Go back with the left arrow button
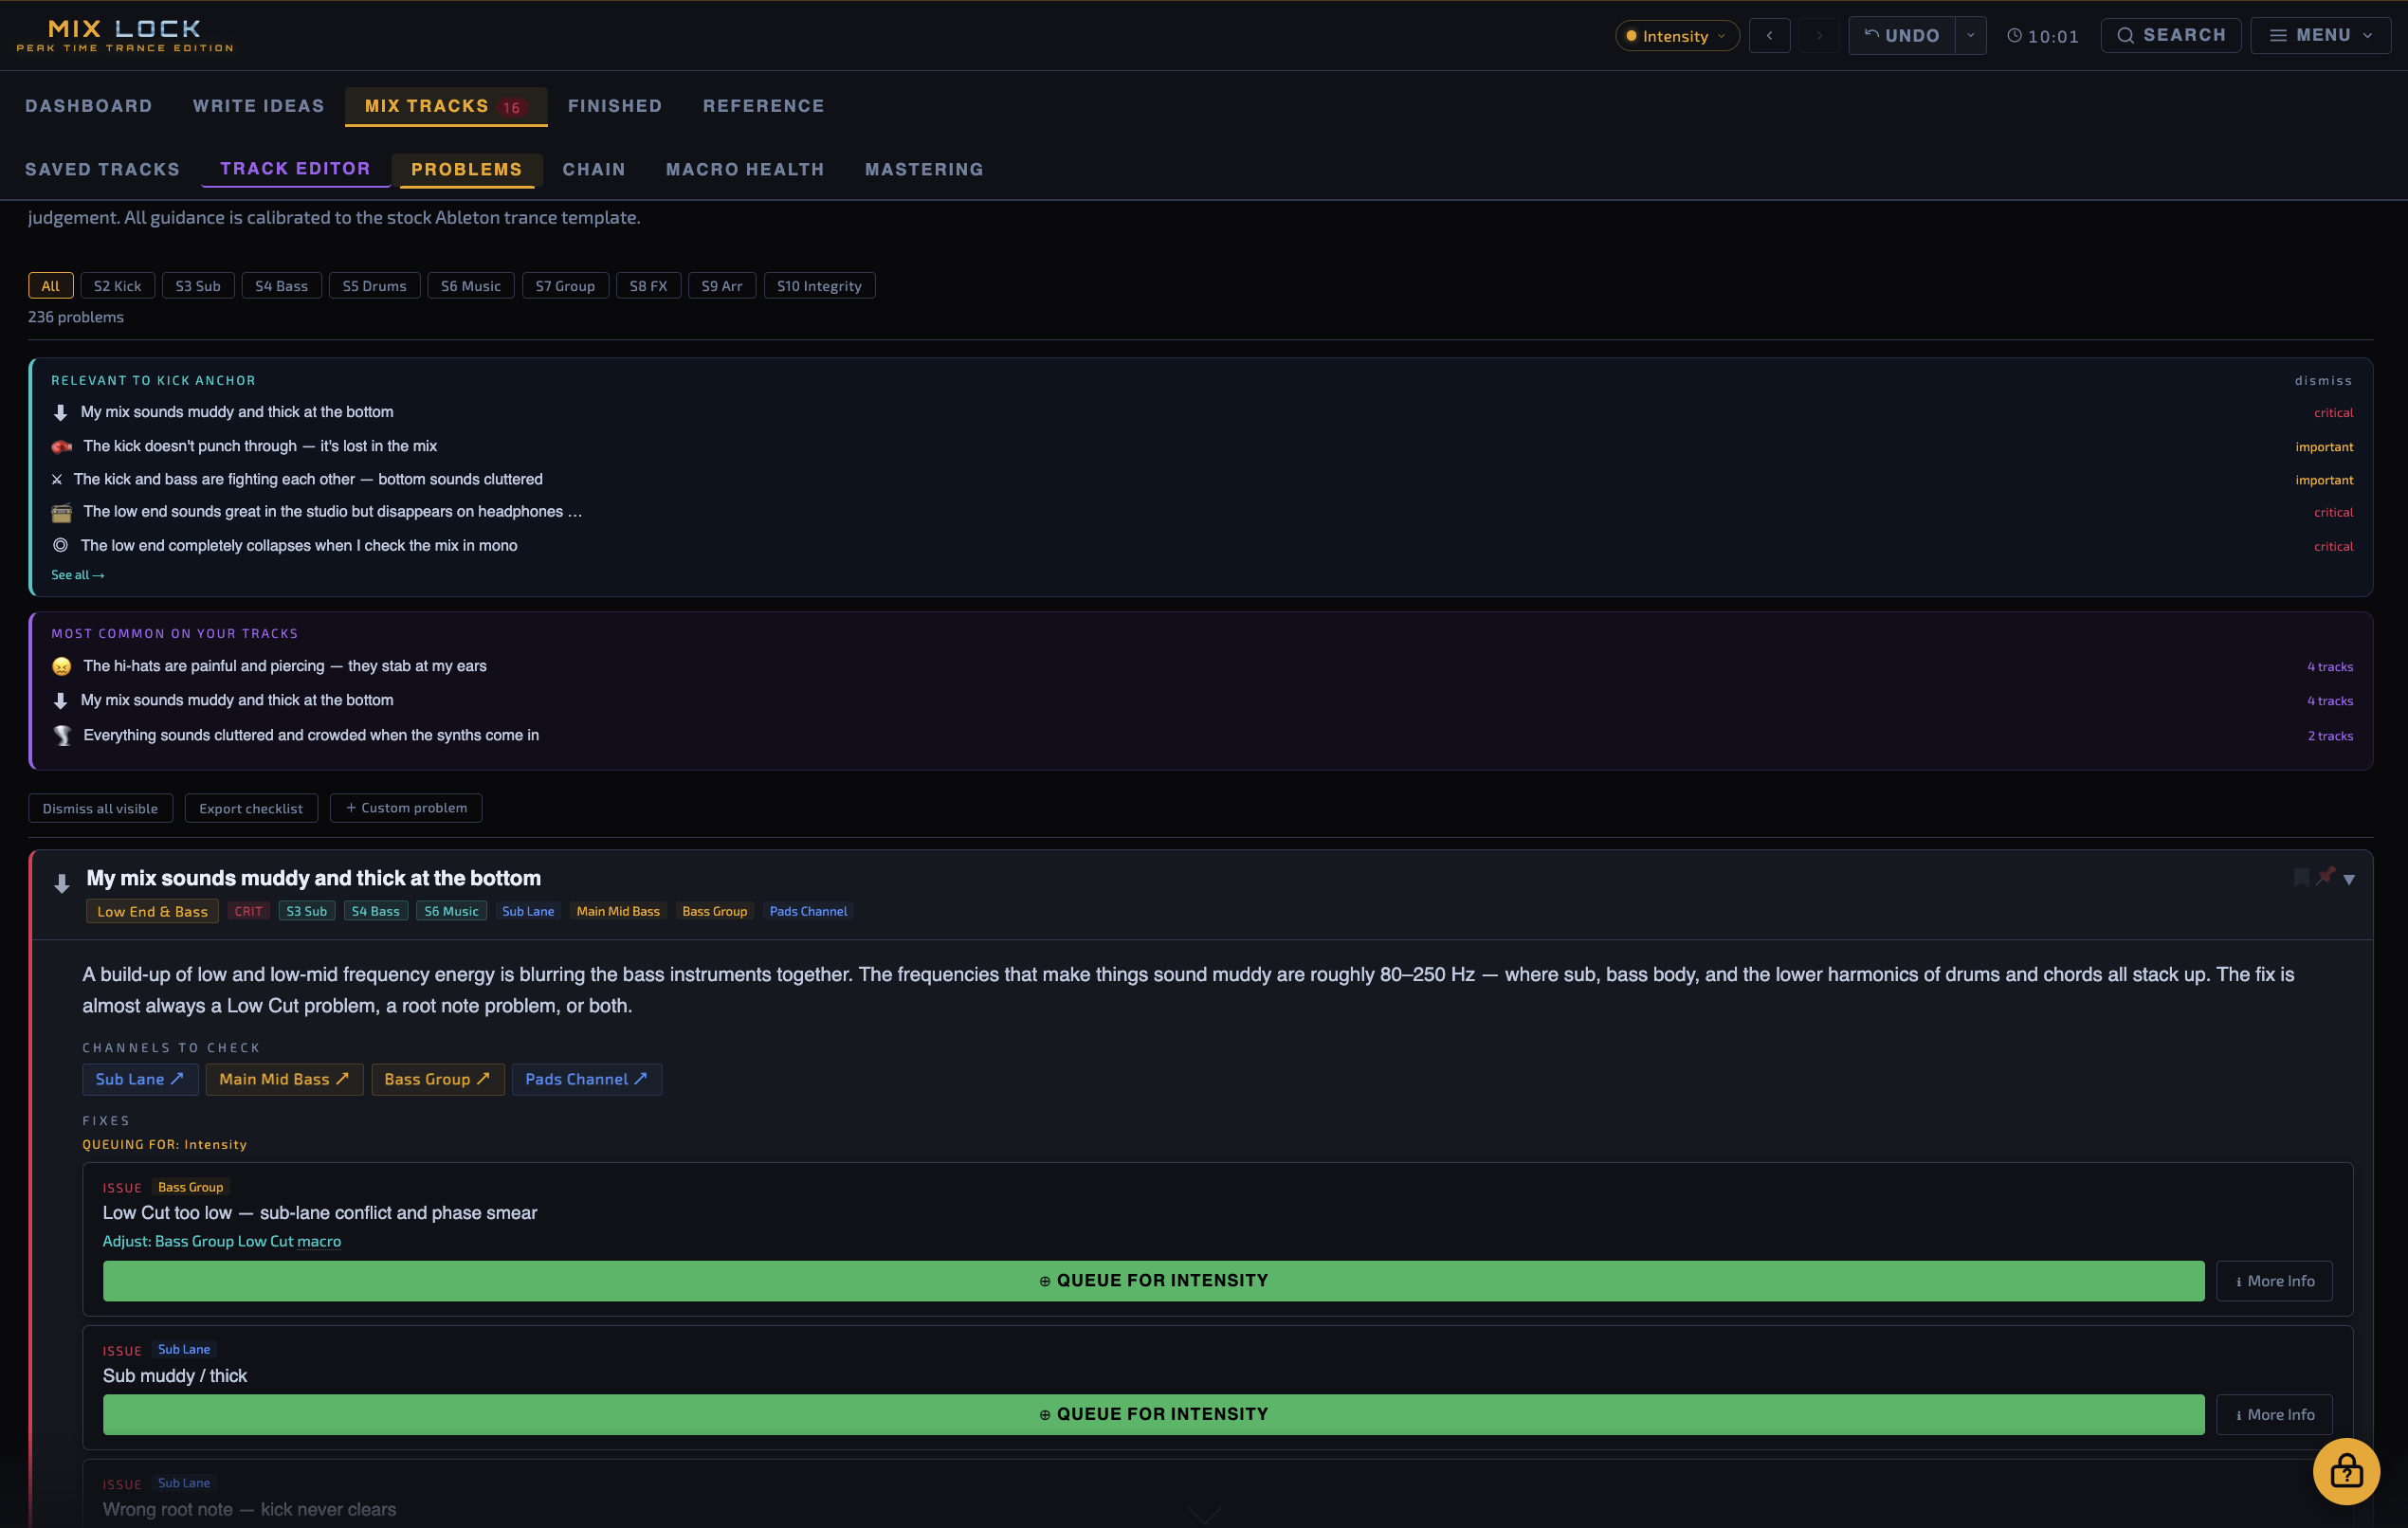Image resolution: width=2408 pixels, height=1528 pixels. tap(1769, 36)
